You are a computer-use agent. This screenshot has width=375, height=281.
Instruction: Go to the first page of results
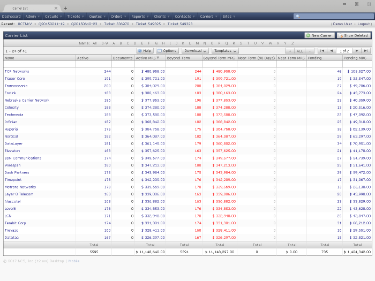pos(322,50)
